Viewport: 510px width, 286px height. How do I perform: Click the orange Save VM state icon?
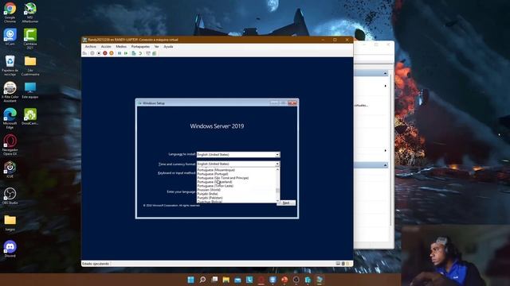112,53
